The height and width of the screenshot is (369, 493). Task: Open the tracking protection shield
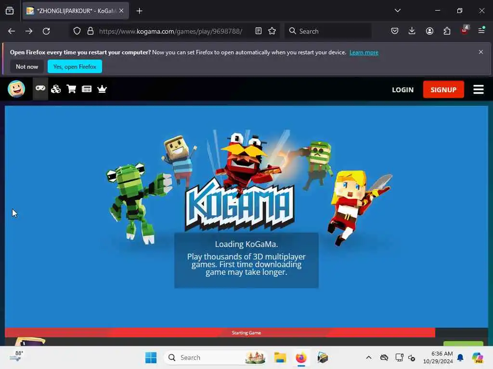click(77, 31)
